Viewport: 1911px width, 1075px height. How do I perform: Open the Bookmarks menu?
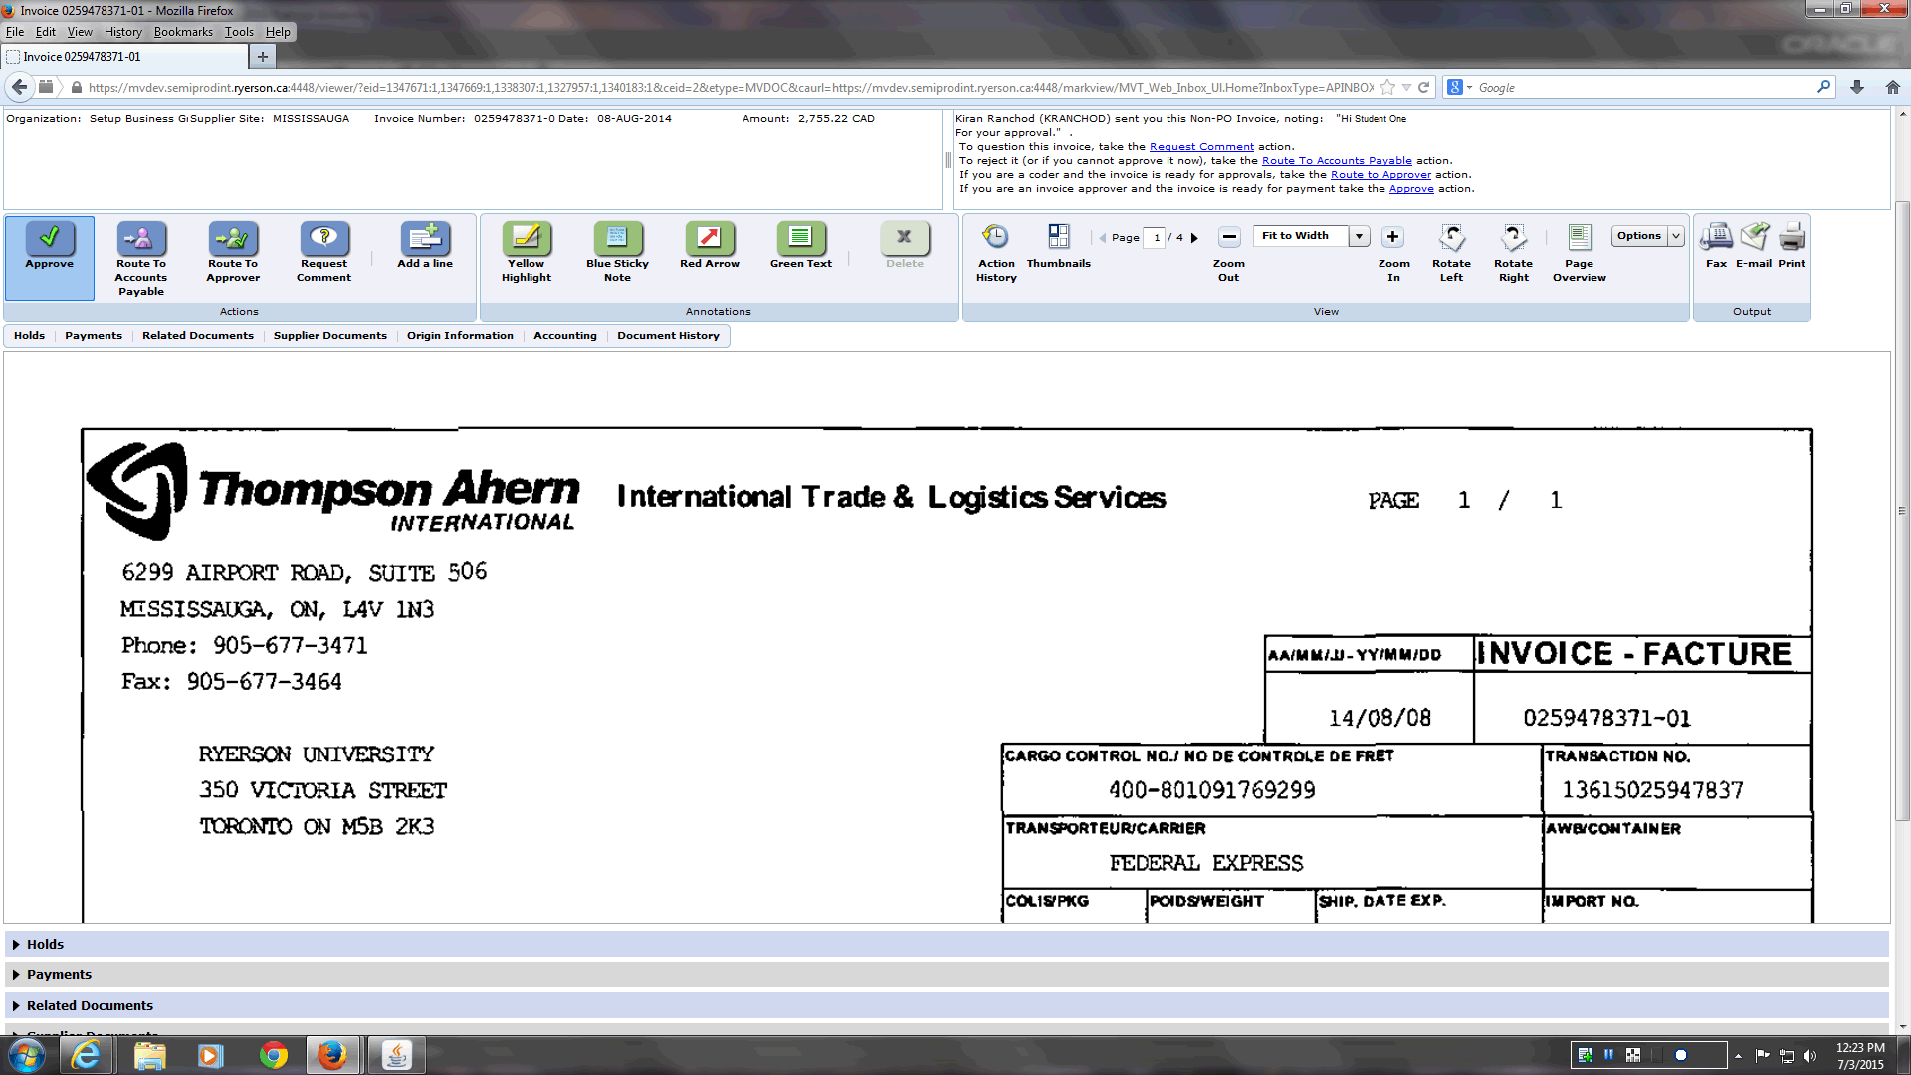point(183,32)
